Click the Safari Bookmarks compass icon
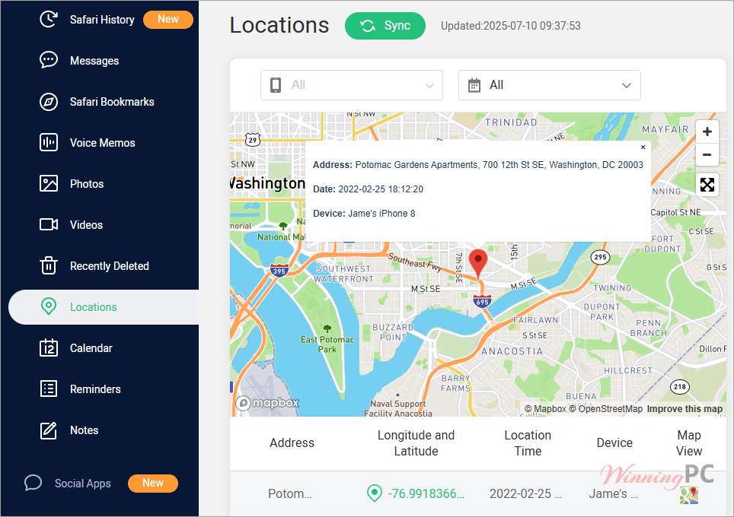The height and width of the screenshot is (517, 734). point(49,101)
